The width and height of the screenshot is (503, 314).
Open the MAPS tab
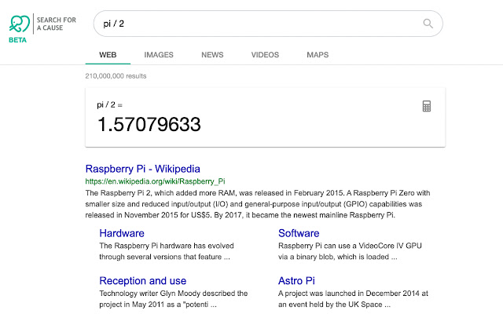(x=318, y=55)
